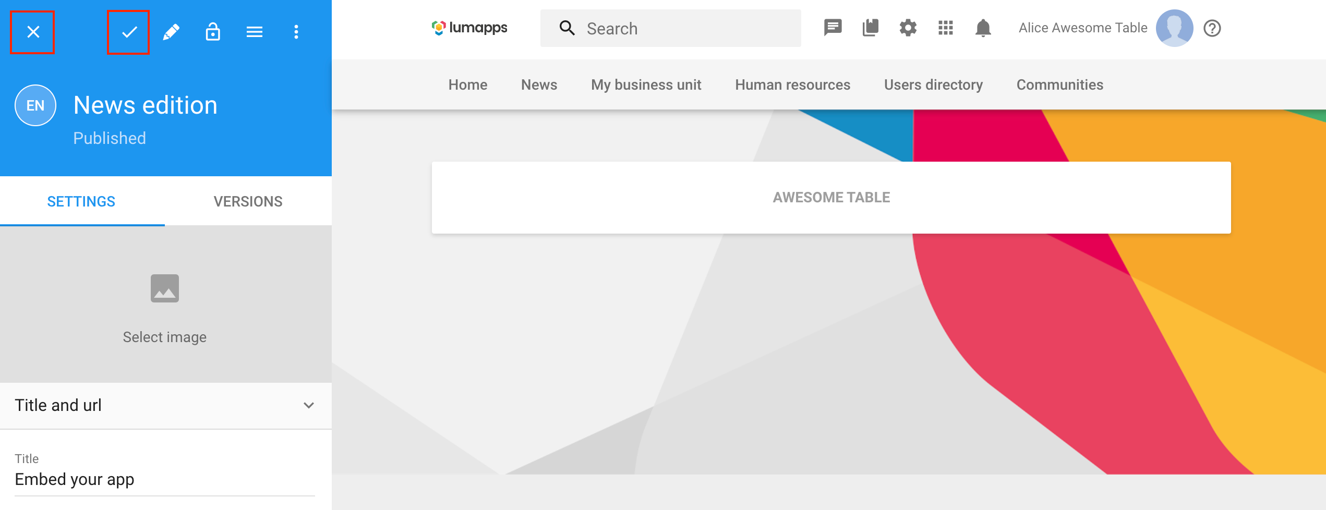Select the AWESOME TABLE widget block

[831, 198]
